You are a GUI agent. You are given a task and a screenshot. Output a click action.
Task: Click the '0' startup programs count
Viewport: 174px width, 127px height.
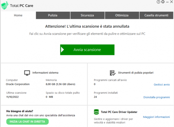95,84
